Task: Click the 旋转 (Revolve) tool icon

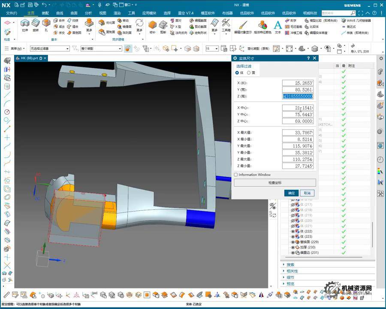Action: point(36,24)
